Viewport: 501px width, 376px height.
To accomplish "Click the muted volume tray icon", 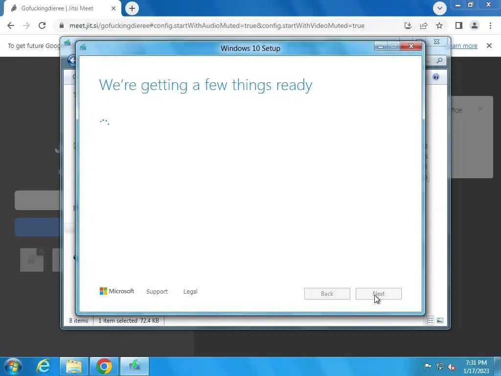I will click(x=452, y=366).
